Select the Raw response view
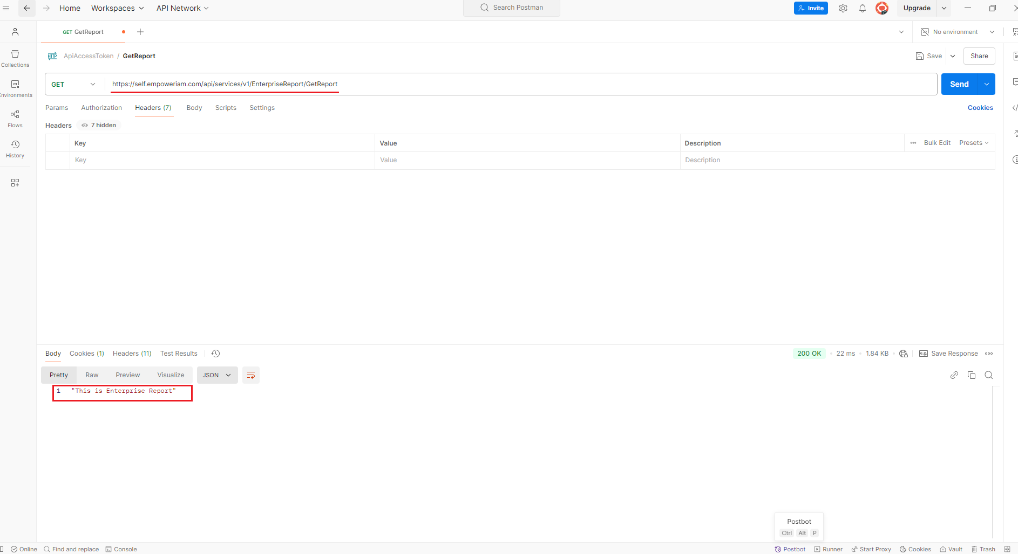Viewport: 1018px width, 554px height. click(x=92, y=375)
